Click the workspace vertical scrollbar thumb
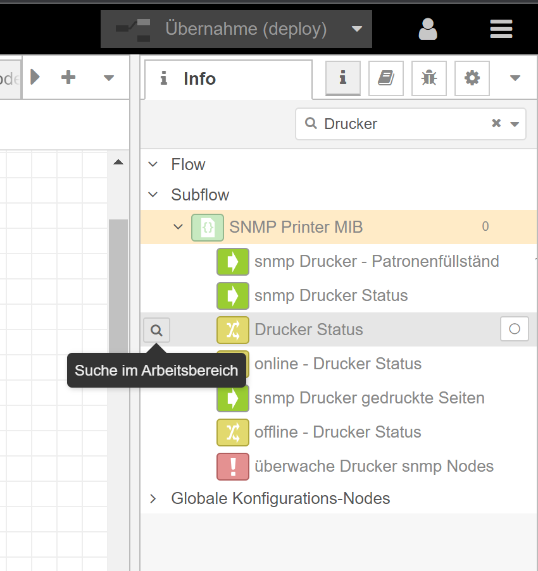 pos(118,288)
